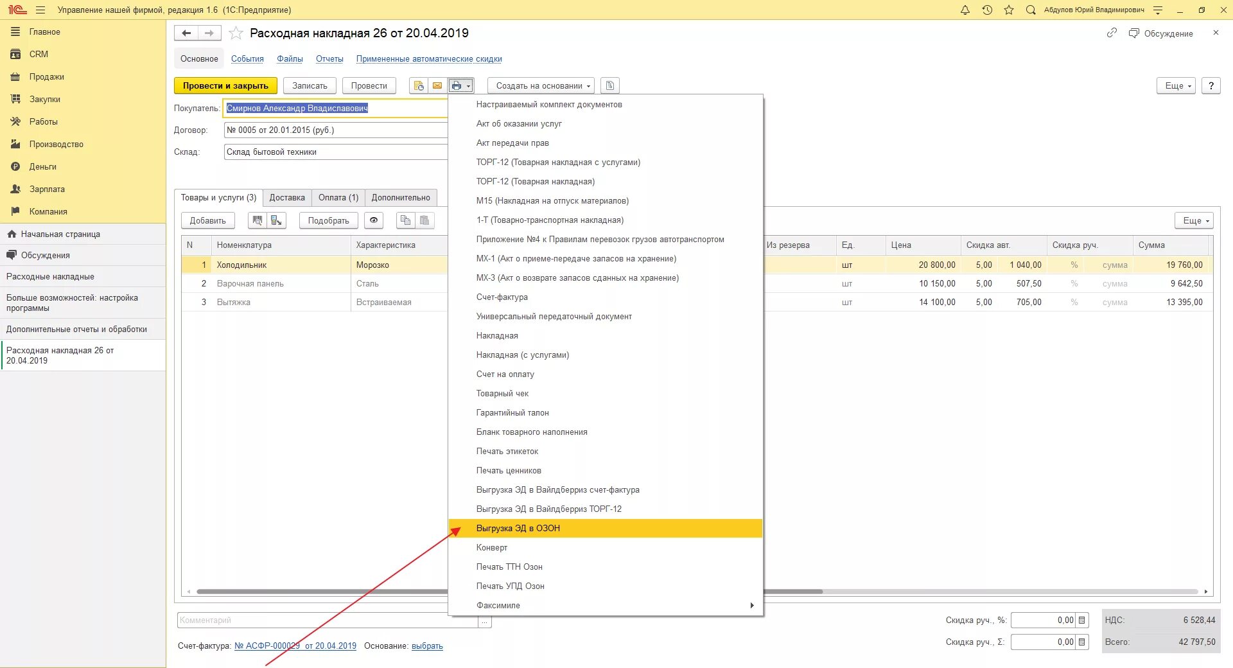The image size is (1233, 668).
Task: Go forward with the right arrow
Action: [209, 33]
